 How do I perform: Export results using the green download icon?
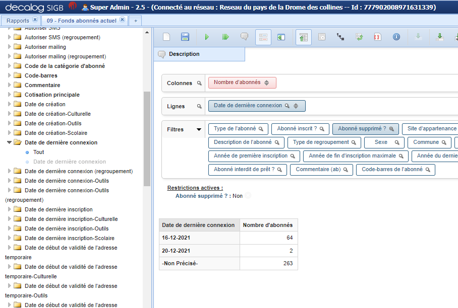pos(439,36)
